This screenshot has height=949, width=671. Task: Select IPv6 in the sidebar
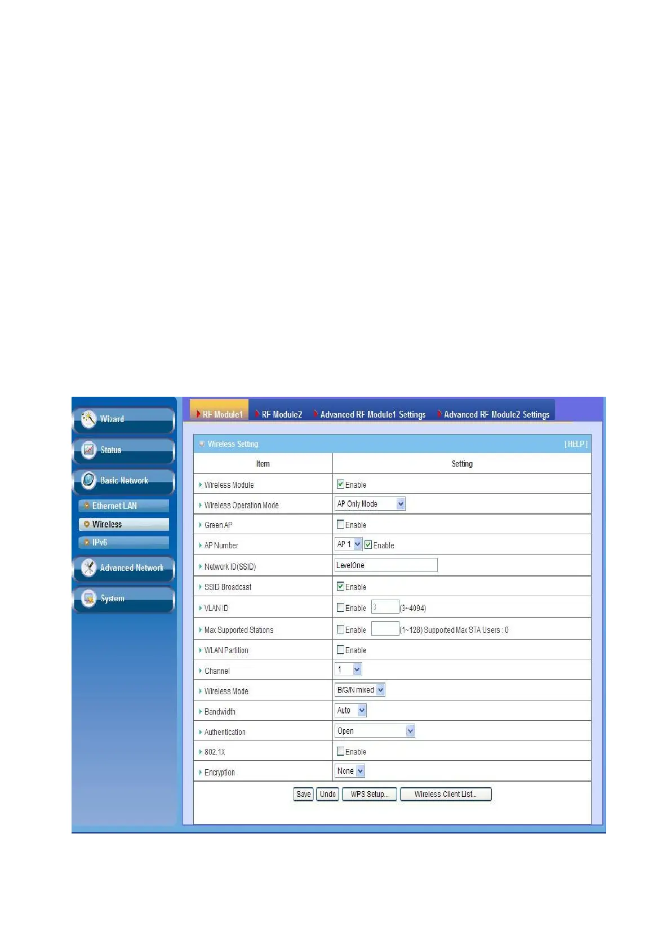coord(123,542)
